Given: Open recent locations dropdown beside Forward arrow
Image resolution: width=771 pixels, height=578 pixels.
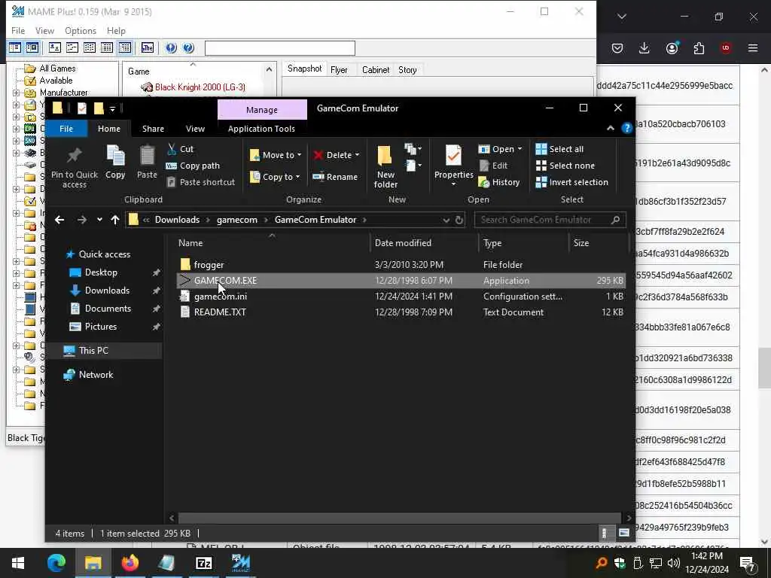Looking at the screenshot, I should 99,220.
